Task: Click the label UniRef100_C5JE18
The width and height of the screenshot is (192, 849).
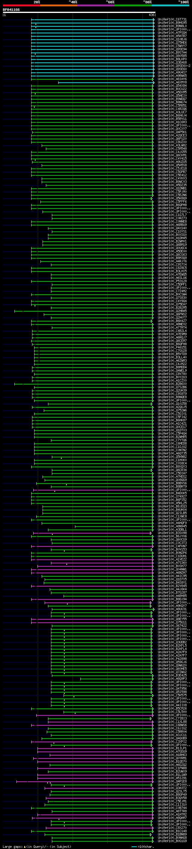Action: [172, 168]
